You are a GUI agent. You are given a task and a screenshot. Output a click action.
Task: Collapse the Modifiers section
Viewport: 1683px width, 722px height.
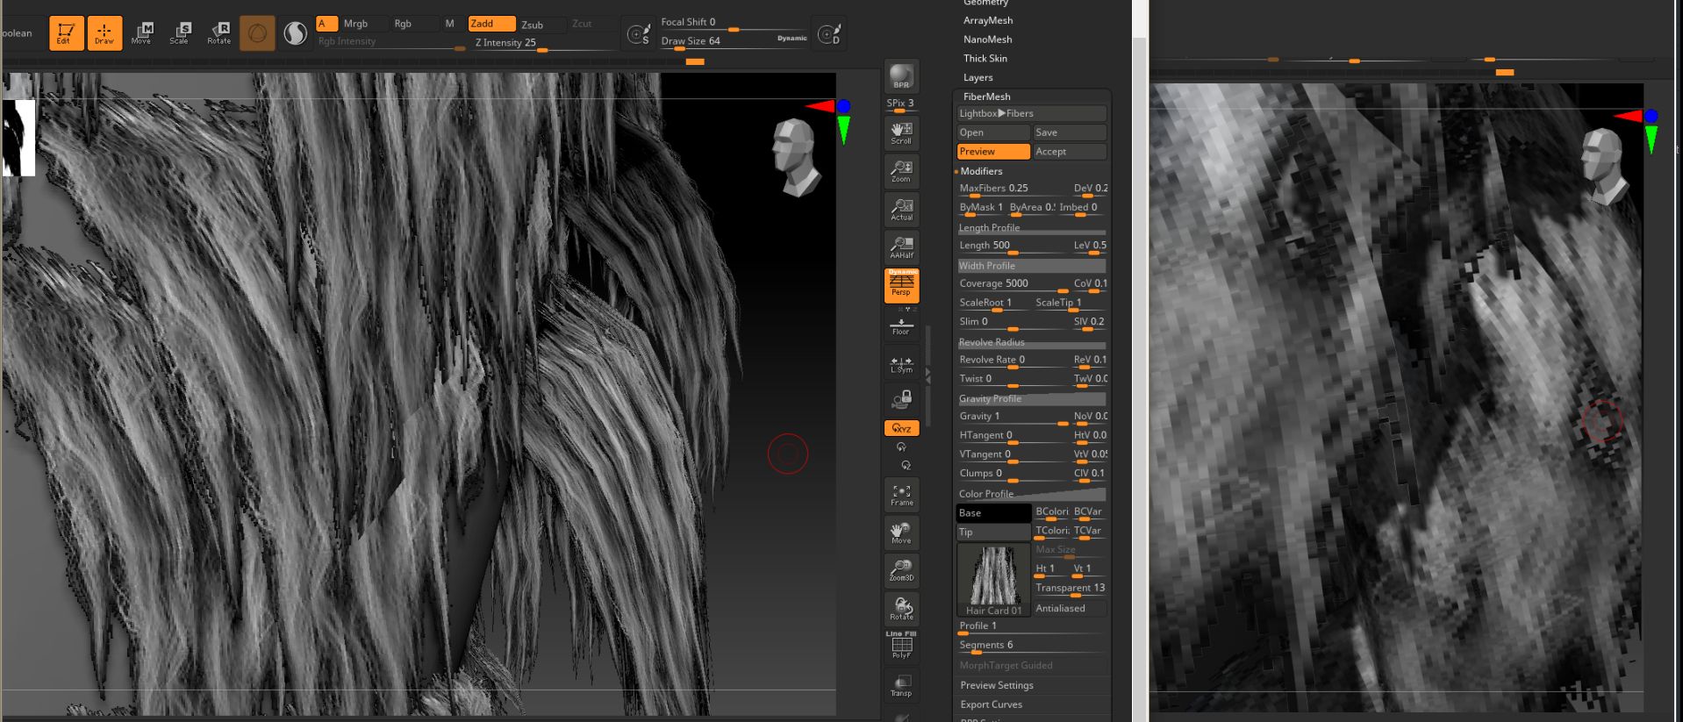tap(981, 171)
